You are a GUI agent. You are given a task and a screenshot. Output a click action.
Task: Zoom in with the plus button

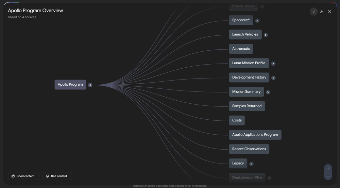(328, 168)
